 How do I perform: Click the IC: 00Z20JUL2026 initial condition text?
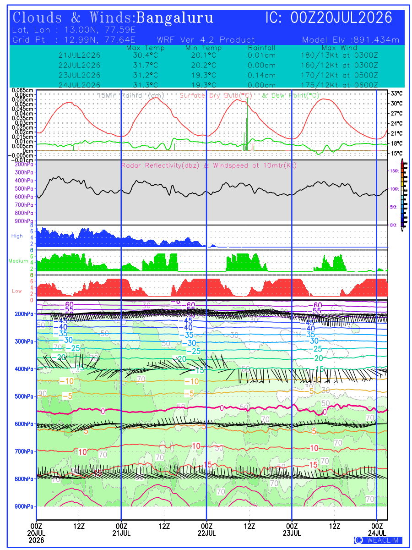point(329,18)
